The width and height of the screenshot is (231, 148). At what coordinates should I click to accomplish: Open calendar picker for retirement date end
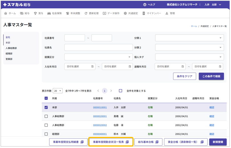pos(220,66)
